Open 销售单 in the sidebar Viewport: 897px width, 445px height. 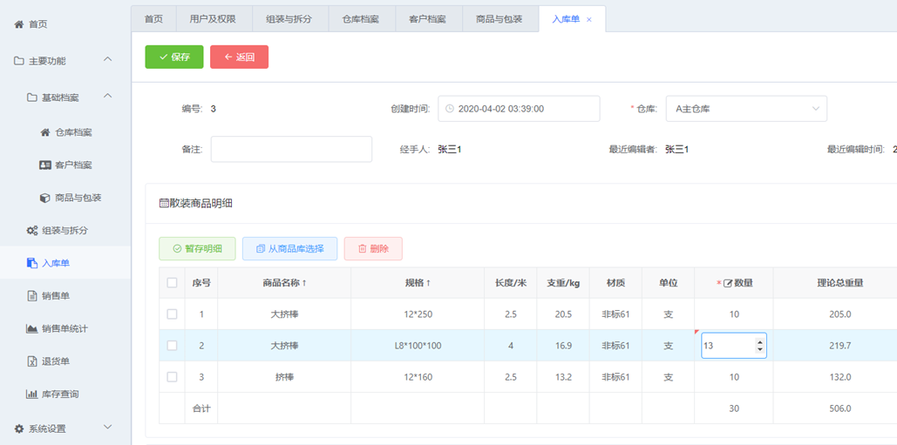click(x=56, y=296)
